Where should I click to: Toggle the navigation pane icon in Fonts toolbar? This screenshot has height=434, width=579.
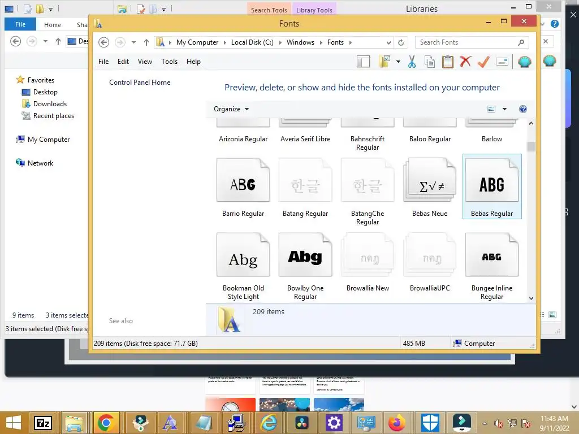[x=364, y=62]
